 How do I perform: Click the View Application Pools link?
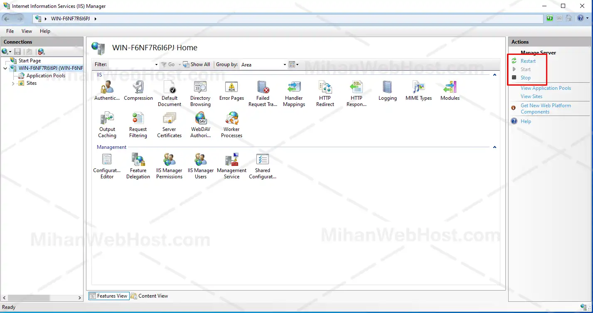point(546,88)
